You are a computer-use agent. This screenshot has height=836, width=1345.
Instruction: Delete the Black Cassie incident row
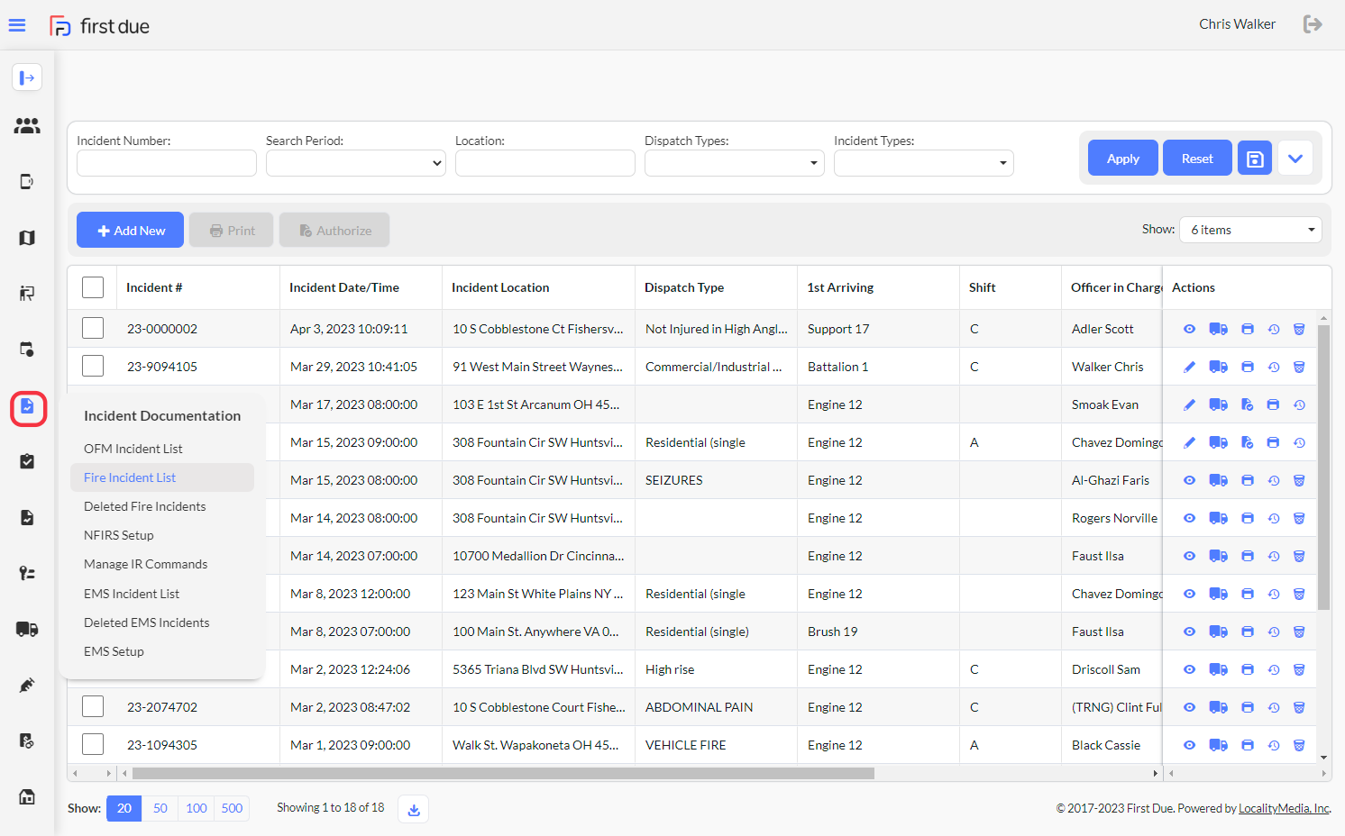coord(1299,745)
